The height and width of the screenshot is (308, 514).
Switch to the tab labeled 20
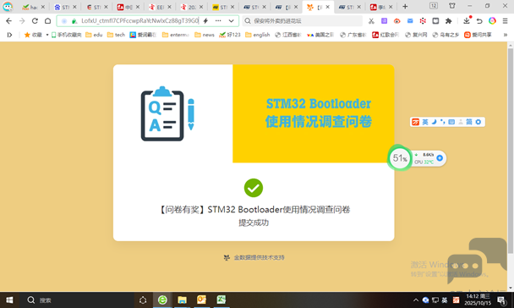tap(192, 7)
